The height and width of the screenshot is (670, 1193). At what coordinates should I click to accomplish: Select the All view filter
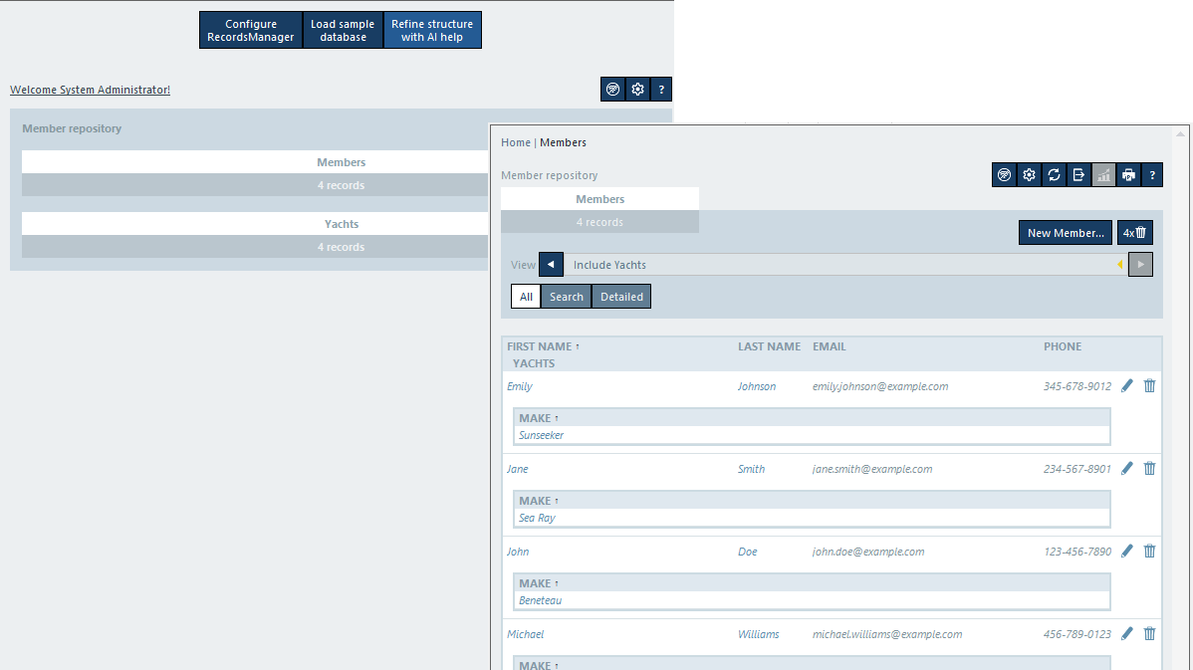pyautogui.click(x=526, y=297)
